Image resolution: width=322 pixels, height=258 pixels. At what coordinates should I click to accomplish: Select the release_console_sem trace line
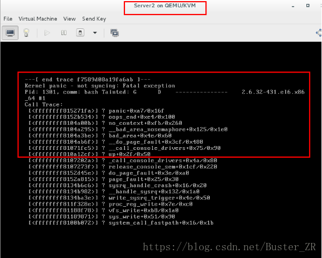tap(123, 167)
